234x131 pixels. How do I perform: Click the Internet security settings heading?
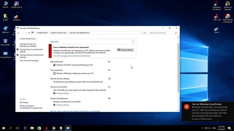60,79
